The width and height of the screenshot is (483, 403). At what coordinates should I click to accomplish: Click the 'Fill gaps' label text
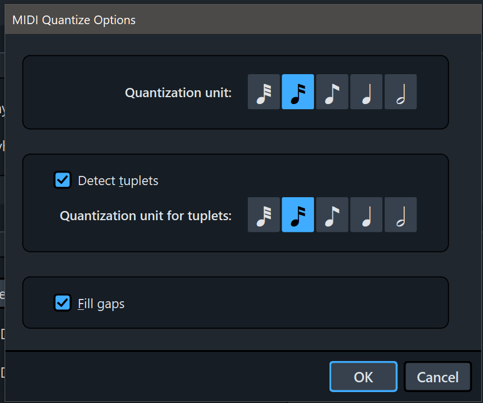101,303
